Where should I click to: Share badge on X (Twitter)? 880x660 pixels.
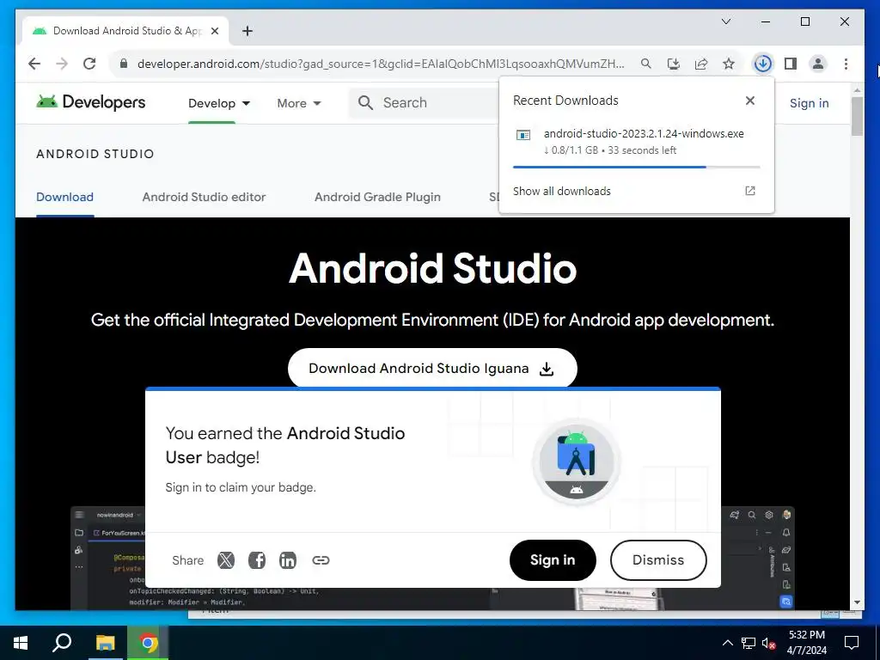pyautogui.click(x=226, y=560)
